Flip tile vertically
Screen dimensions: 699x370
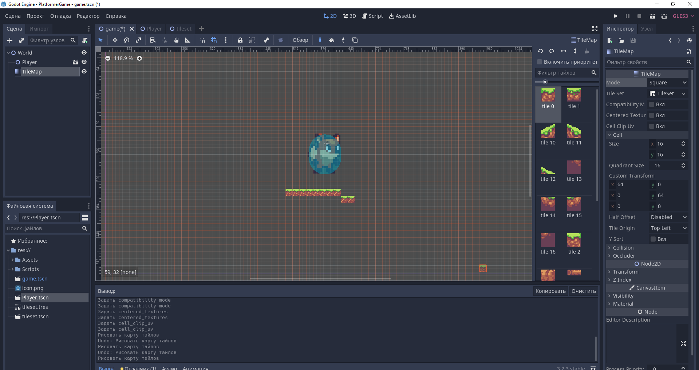tap(575, 51)
